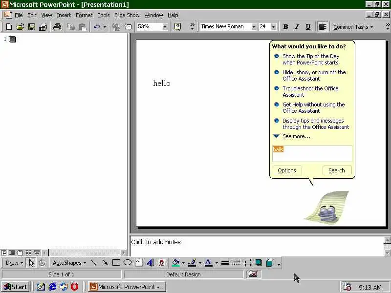391x293 pixels.
Task: Click the Shadow icon on drawing toolbar
Action: pos(259,262)
